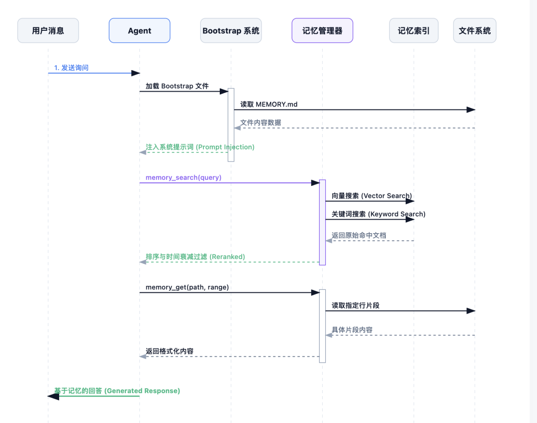Select the 排序与时间衰减过滤 (Reranked) message

(x=194, y=257)
